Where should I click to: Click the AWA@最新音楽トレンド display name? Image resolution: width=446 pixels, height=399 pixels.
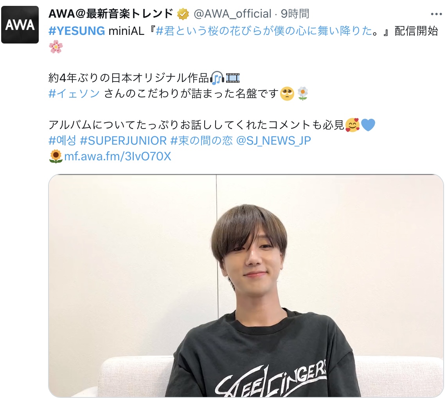point(111,14)
